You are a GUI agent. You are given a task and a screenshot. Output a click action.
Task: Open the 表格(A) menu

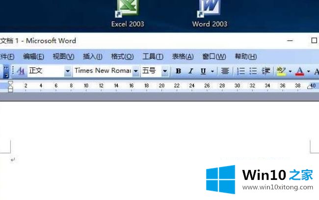click(x=183, y=57)
